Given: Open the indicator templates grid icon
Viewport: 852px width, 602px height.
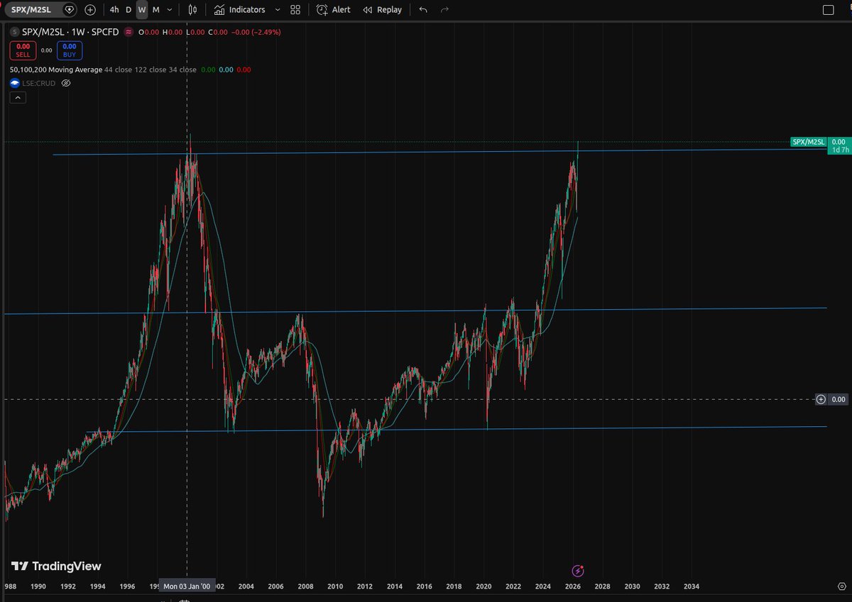Looking at the screenshot, I should [x=295, y=10].
